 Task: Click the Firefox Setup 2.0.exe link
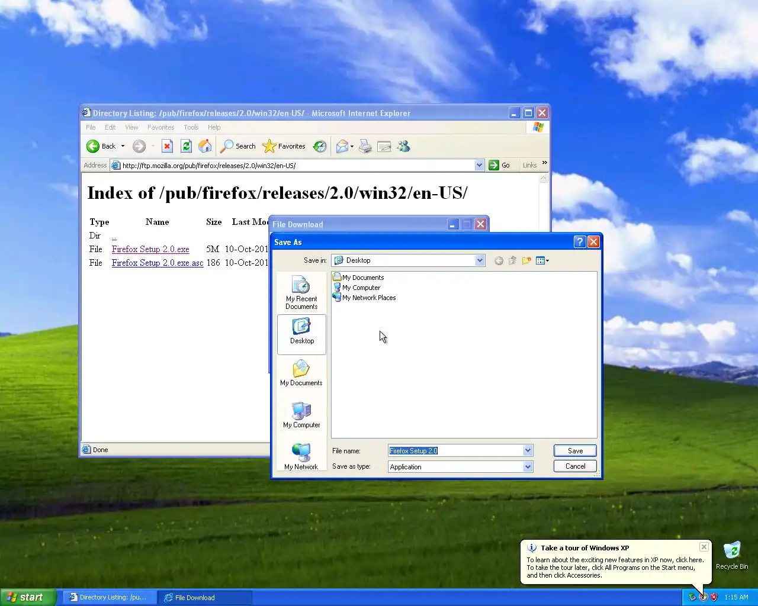150,249
